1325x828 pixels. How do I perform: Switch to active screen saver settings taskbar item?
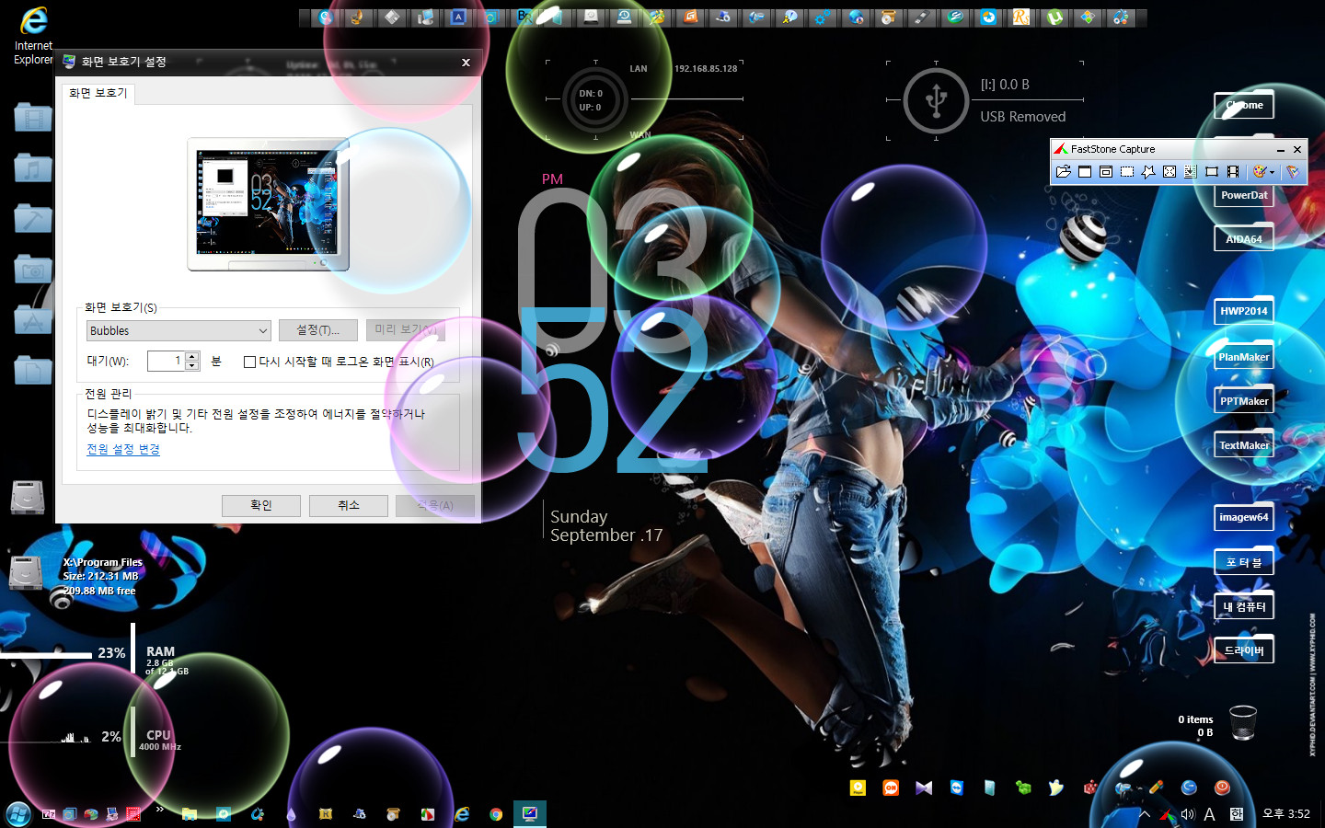click(530, 814)
